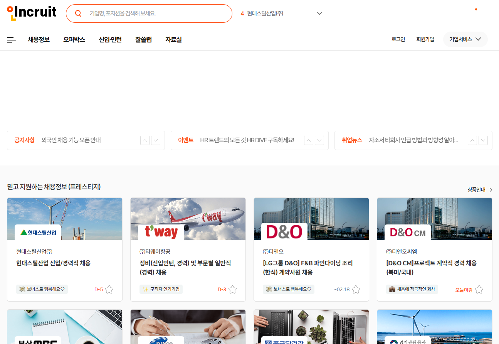Open [LG그룹 D&O] F&B 파인다이닝 조리 posting
The height and width of the screenshot is (344, 499).
tap(308, 268)
